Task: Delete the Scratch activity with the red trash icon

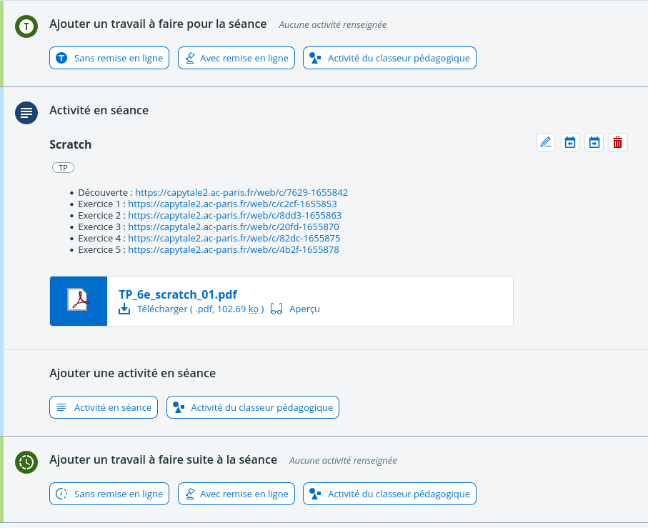Action: click(618, 142)
